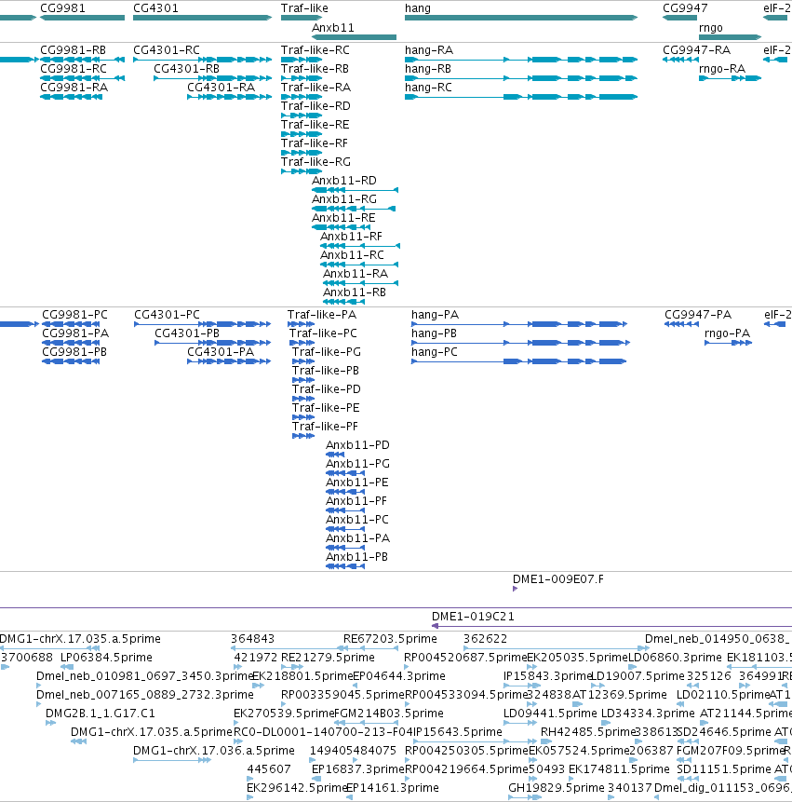
Task: Click protein Traf-like-PF
Action: click(x=303, y=436)
